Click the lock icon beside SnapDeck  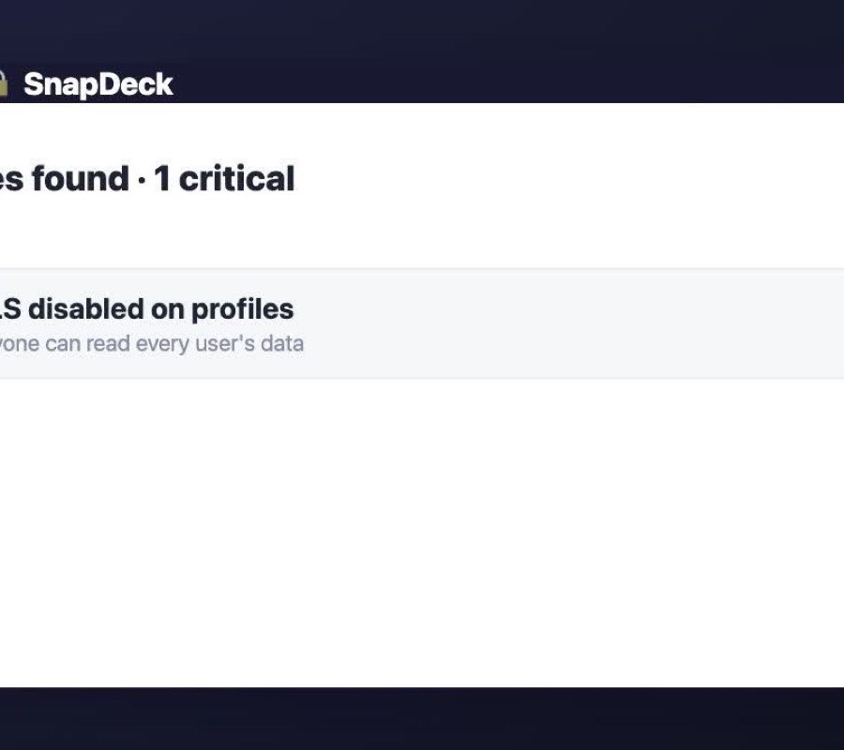tap(3, 84)
